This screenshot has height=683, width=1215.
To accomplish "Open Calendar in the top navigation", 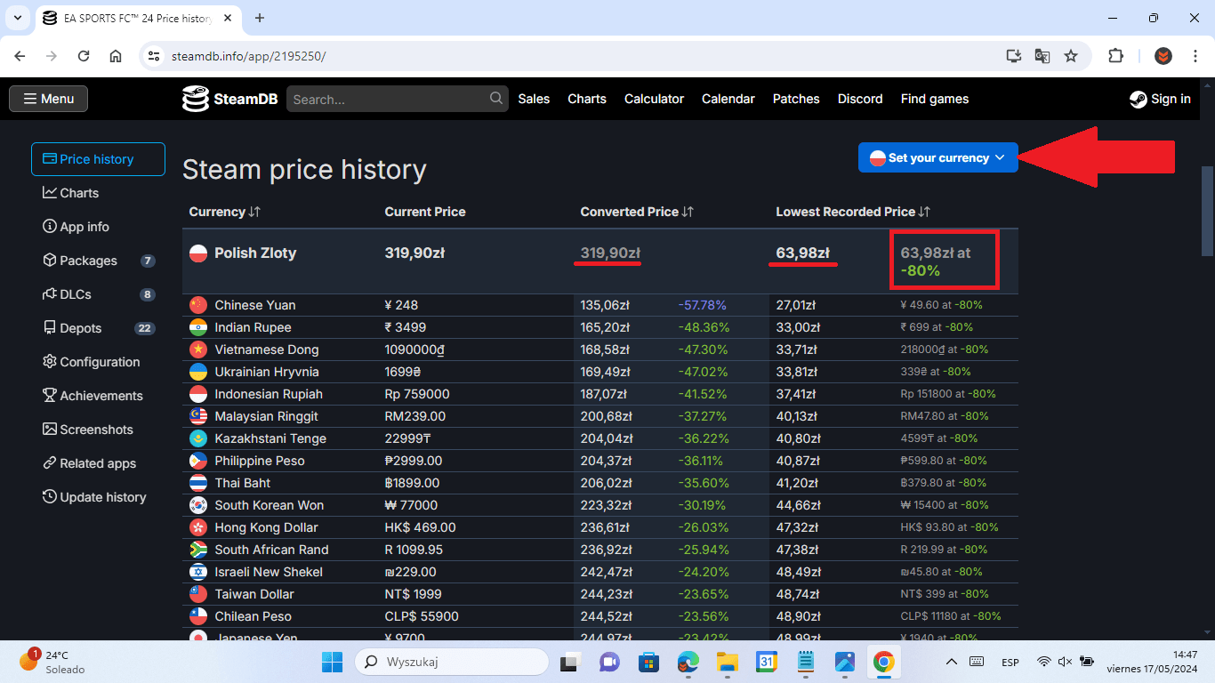I will pos(728,99).
